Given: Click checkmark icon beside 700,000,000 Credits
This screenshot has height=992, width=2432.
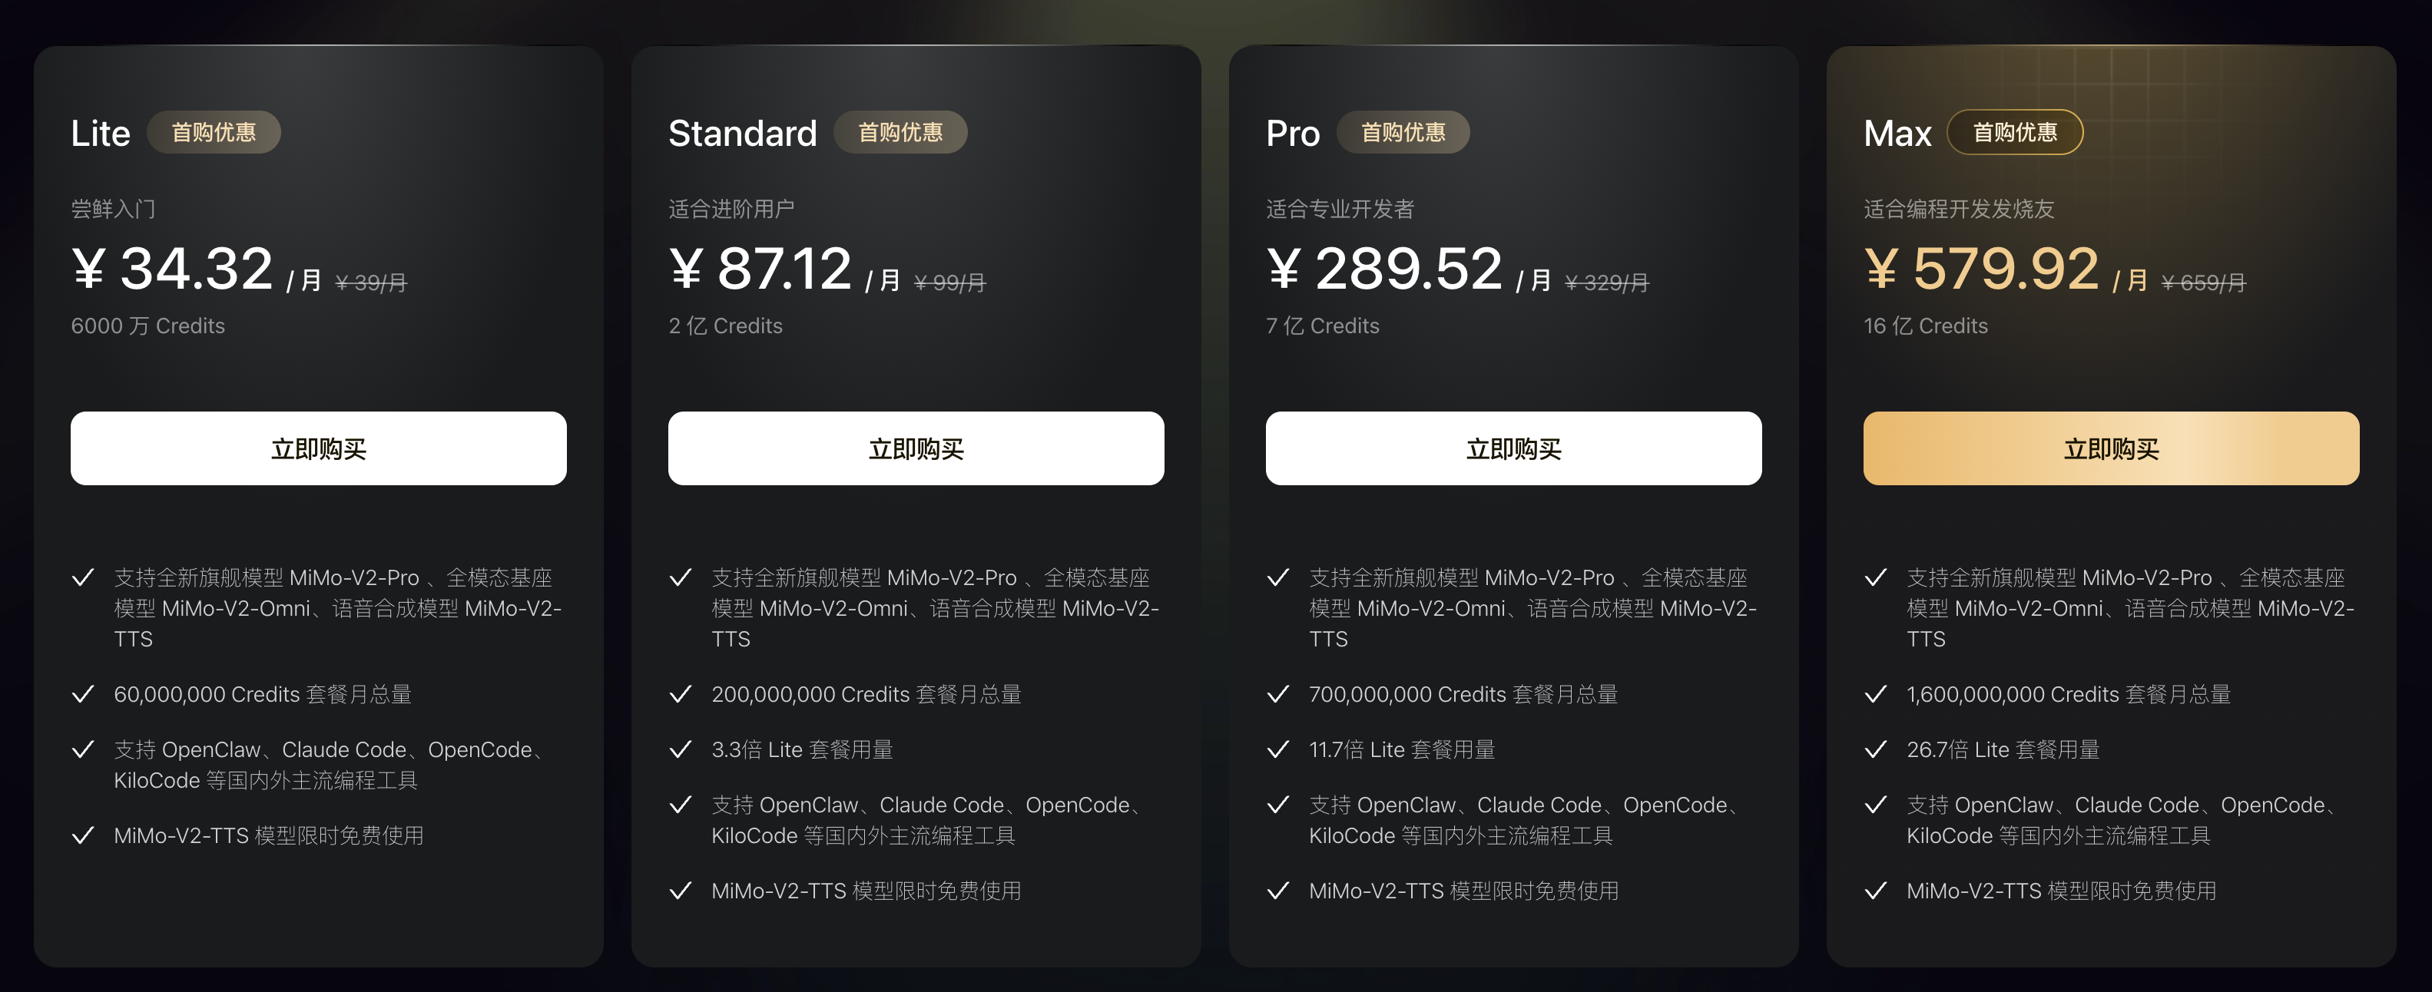Looking at the screenshot, I should click(1277, 695).
